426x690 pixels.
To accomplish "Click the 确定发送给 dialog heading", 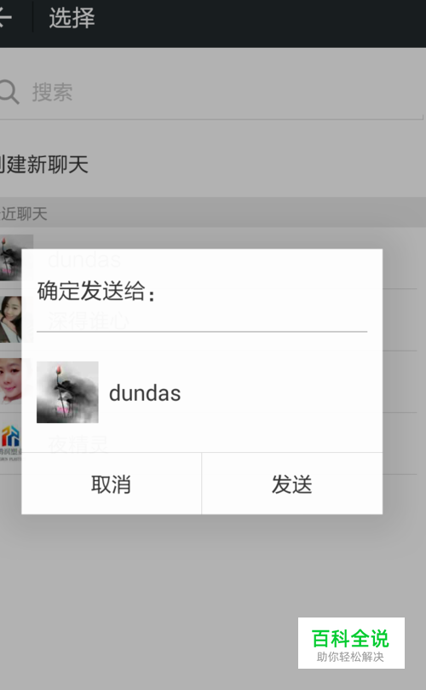I will pos(95,291).
